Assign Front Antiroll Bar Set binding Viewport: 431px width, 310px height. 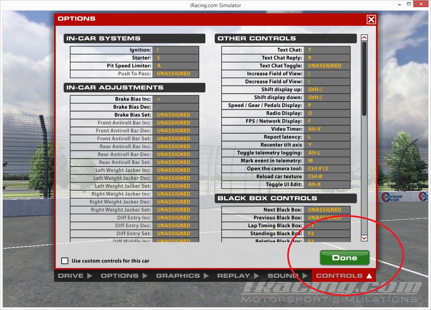coord(176,139)
